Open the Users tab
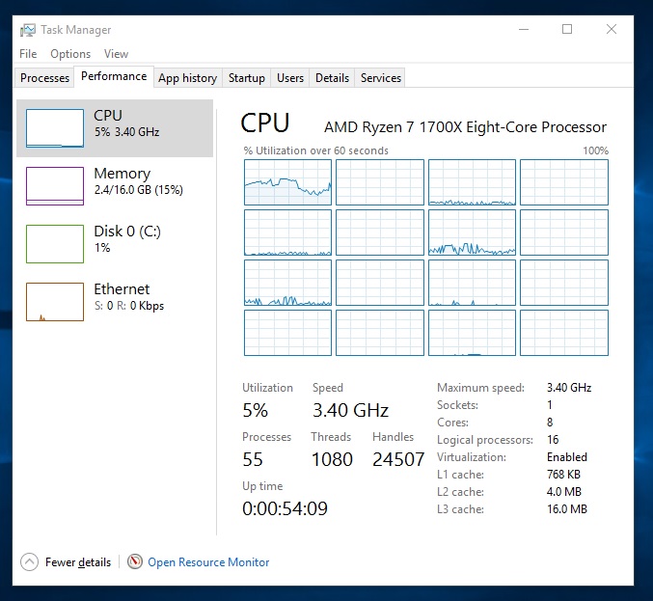Screen dimensions: 653x601 pyautogui.click(x=290, y=78)
